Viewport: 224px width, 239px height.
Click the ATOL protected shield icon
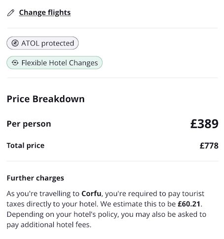(15, 43)
